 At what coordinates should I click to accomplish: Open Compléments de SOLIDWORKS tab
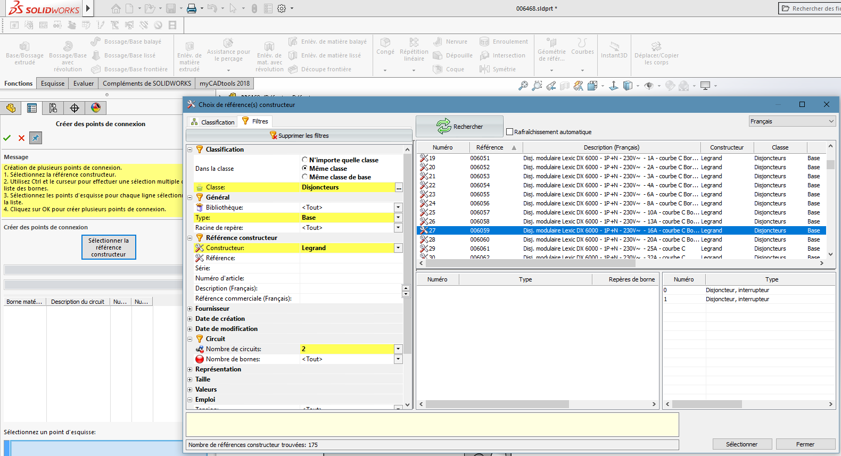pos(147,84)
